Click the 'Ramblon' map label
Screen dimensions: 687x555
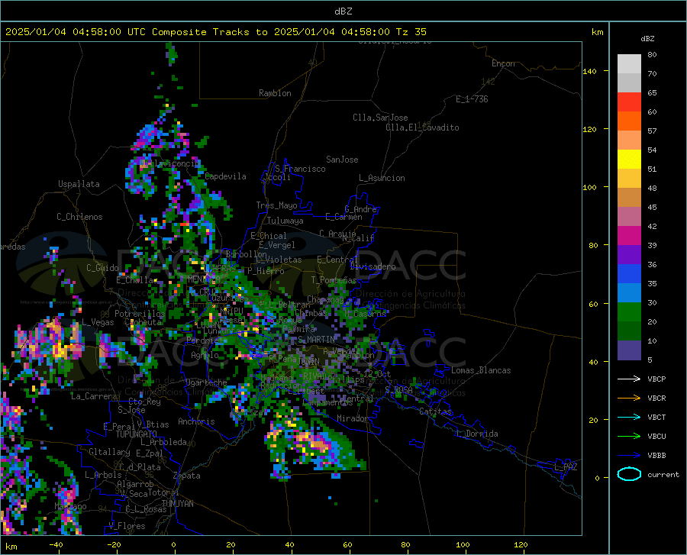275,93
